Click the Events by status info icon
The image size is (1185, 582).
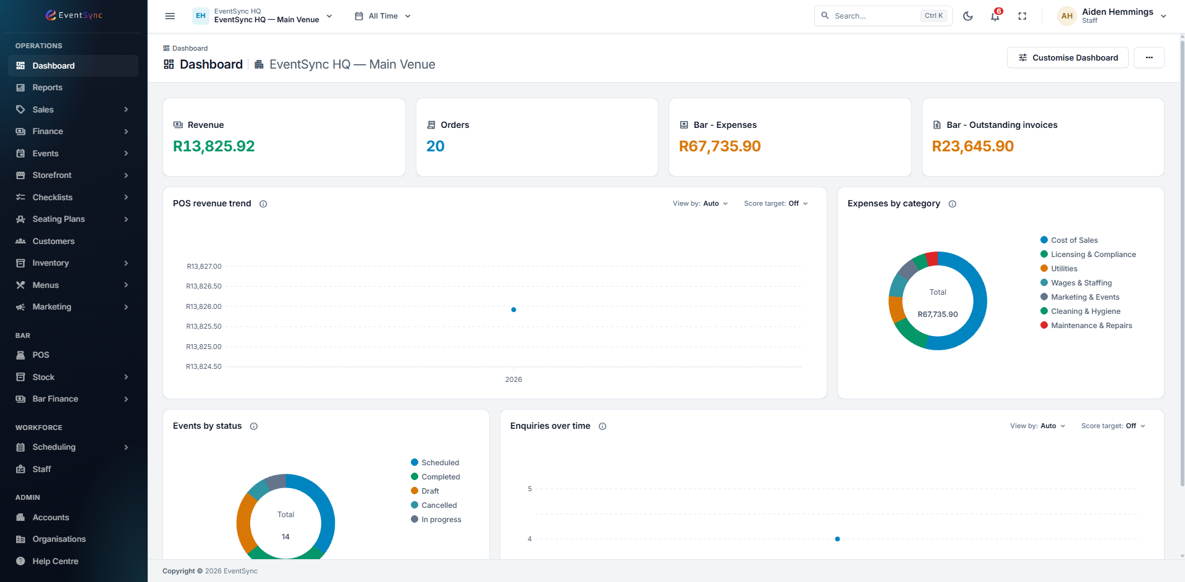pyautogui.click(x=254, y=426)
